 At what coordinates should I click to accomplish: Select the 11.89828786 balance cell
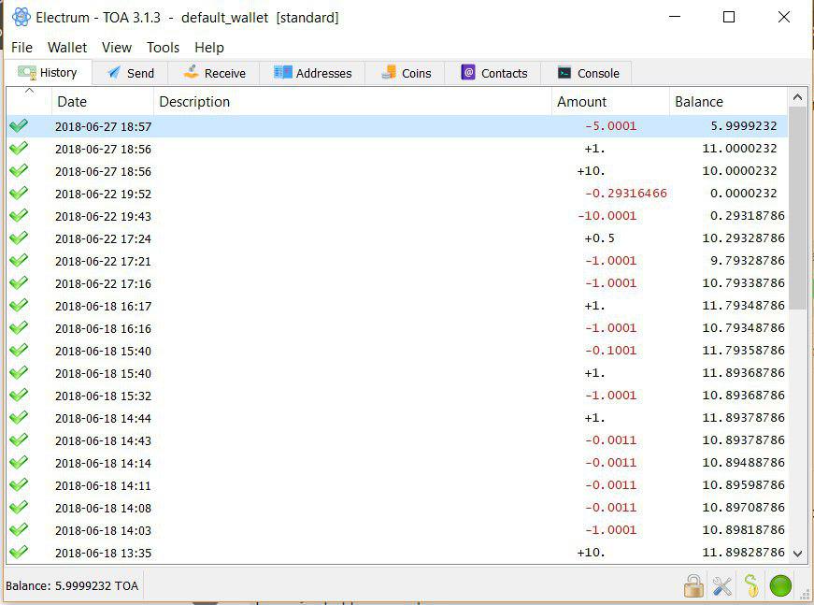(743, 552)
